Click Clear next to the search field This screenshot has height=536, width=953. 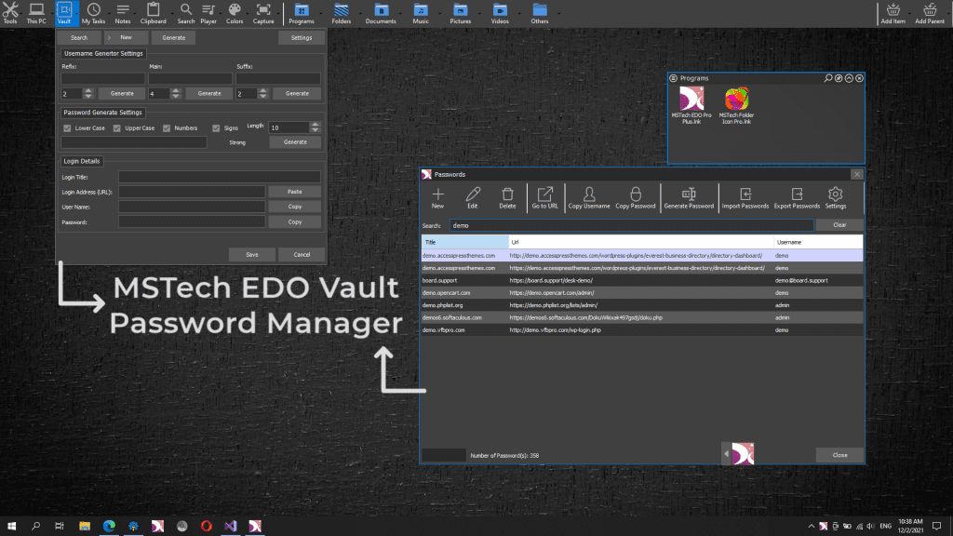pyautogui.click(x=839, y=225)
